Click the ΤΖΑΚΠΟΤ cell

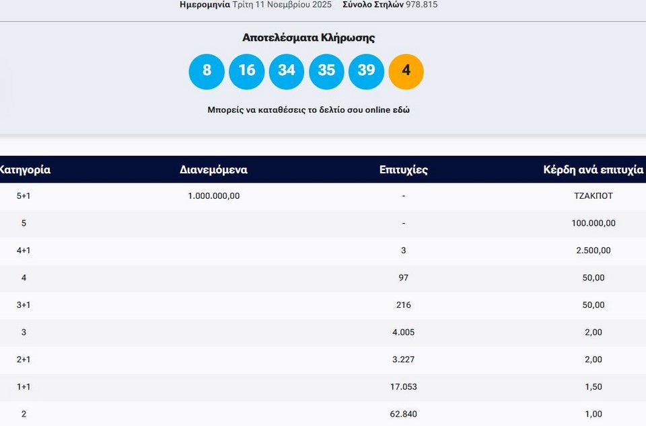pyautogui.click(x=590, y=196)
